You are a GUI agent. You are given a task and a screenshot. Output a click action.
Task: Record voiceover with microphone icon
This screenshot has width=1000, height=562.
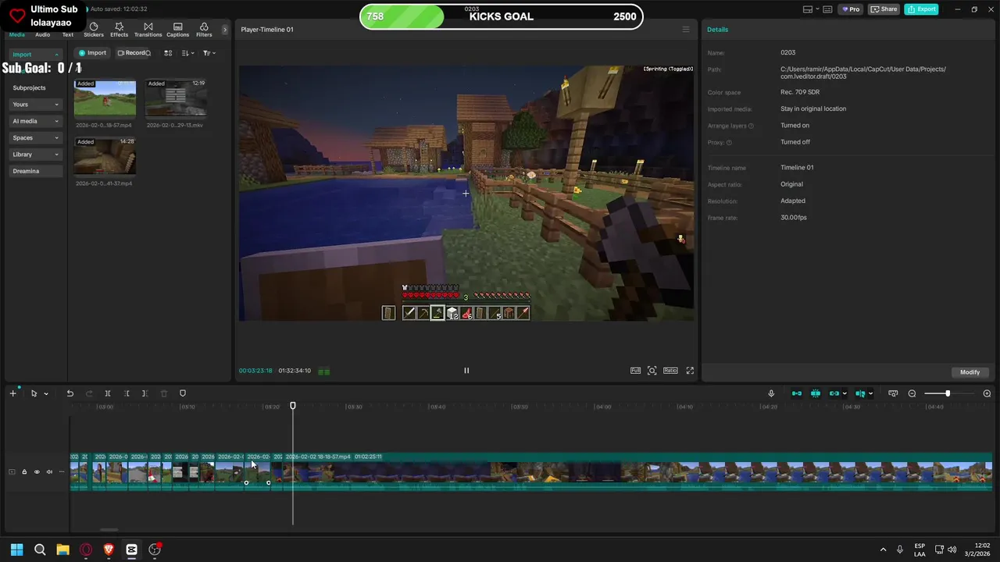(771, 393)
